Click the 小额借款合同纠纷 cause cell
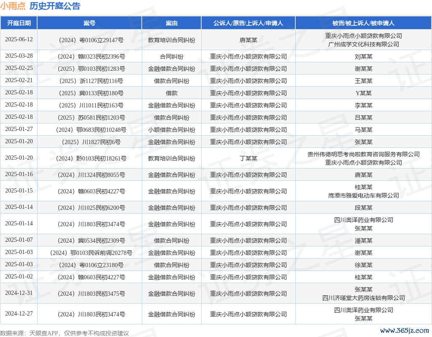This screenshot has height=337, width=432. [172, 130]
